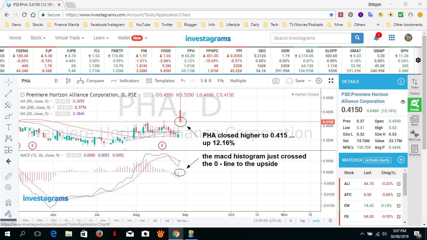
Task: Switch the chart to fullscreen mode
Action: (x=331, y=81)
